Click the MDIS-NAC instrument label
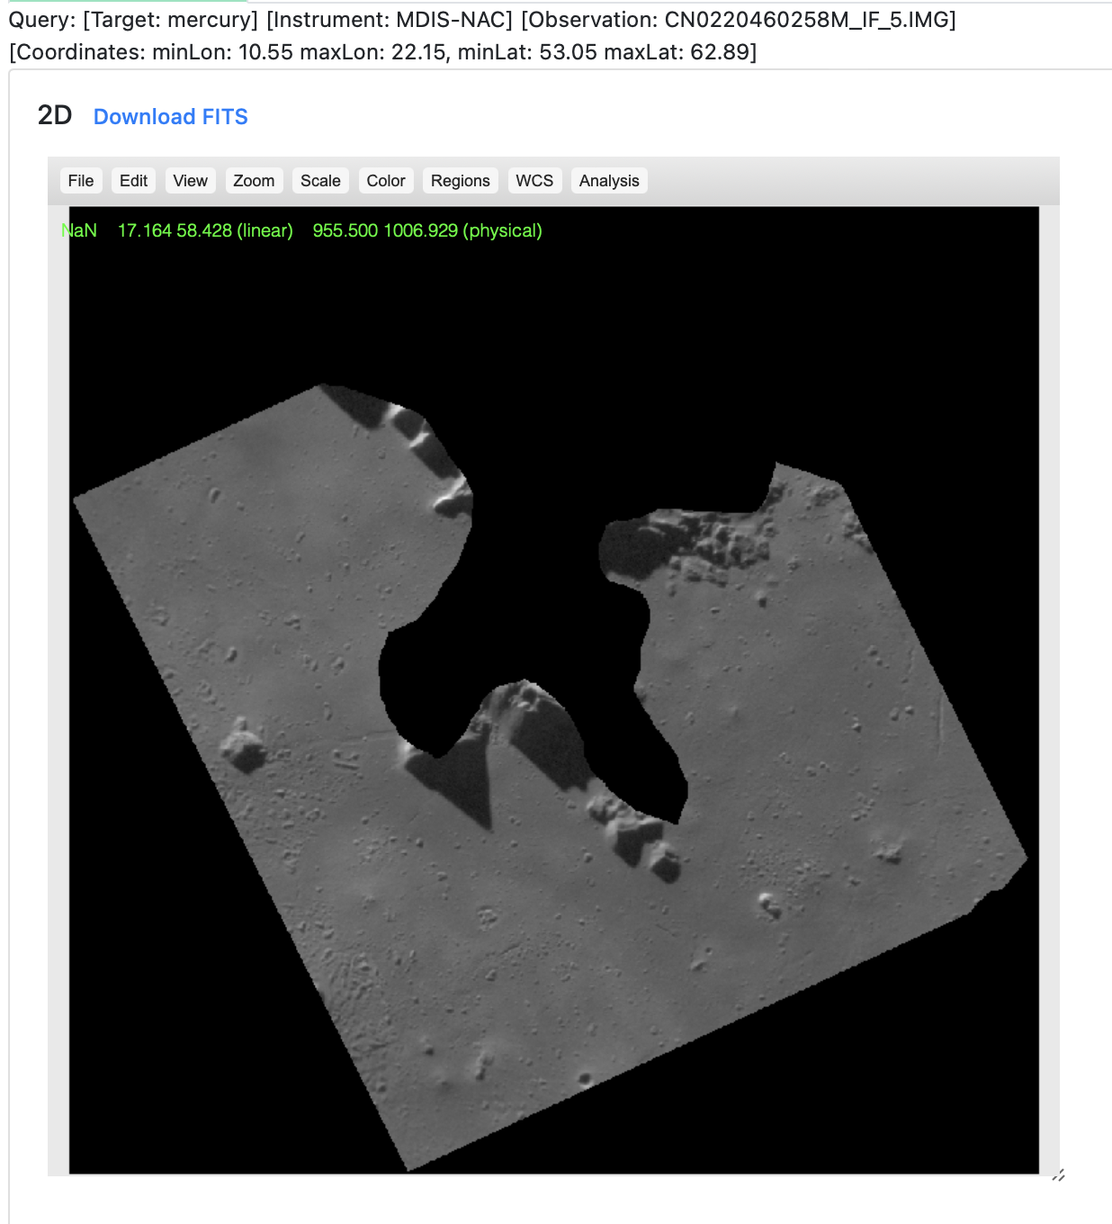Image resolution: width=1112 pixels, height=1224 pixels. (x=390, y=20)
